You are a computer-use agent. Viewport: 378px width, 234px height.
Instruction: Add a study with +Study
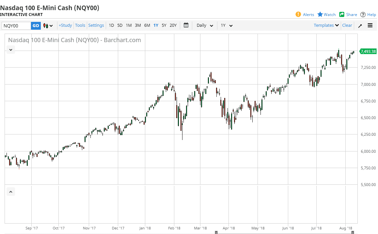pos(65,25)
